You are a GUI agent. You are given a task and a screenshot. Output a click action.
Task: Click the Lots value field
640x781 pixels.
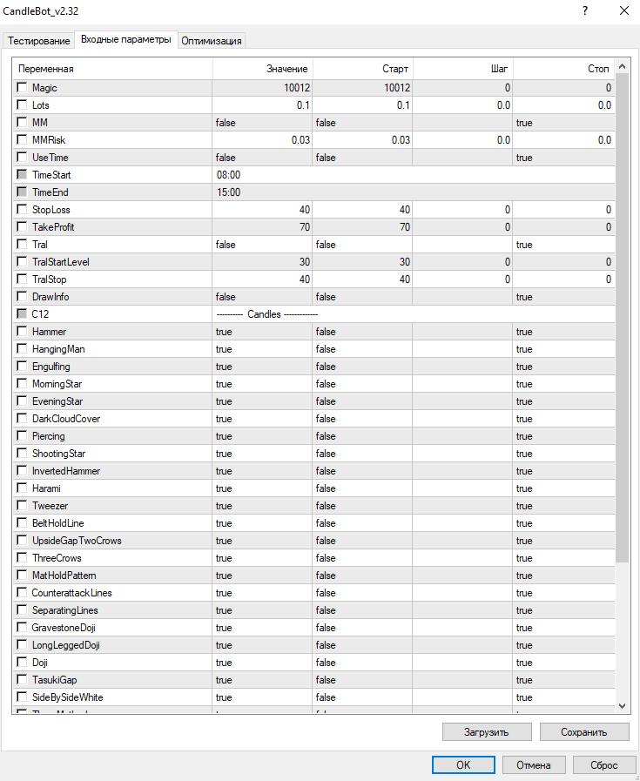[x=263, y=105]
